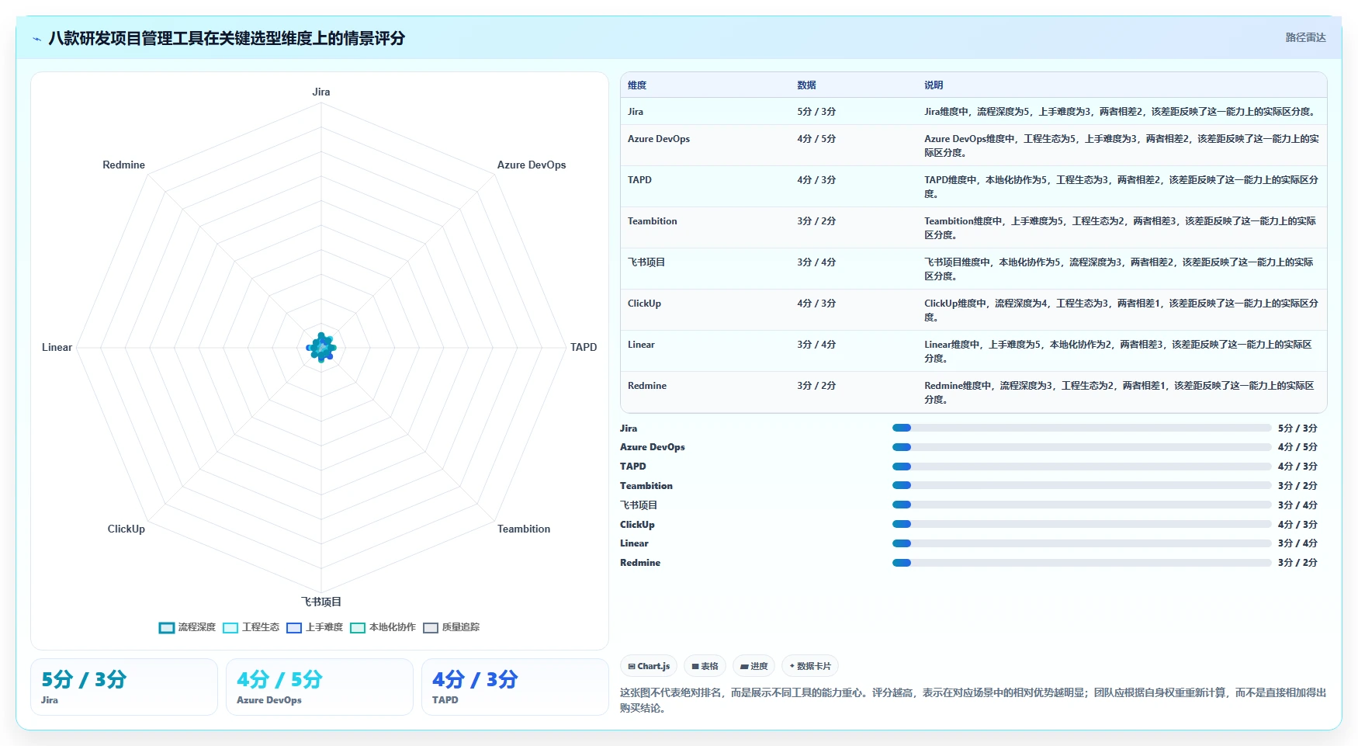Click the Teambition progress bar

(x=1082, y=485)
